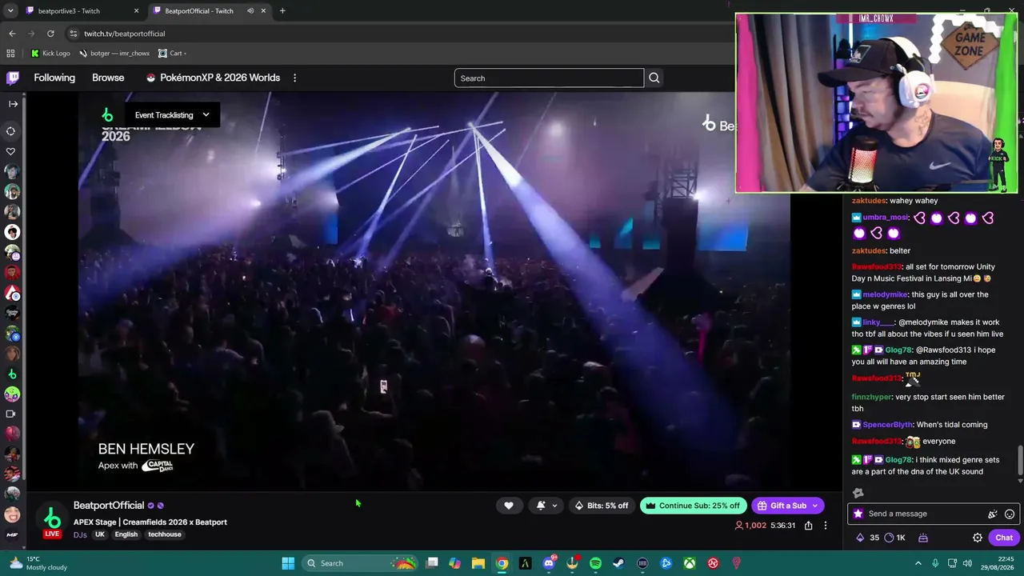Open chat settings gear icon
This screenshot has height=576, width=1024.
coord(978,538)
